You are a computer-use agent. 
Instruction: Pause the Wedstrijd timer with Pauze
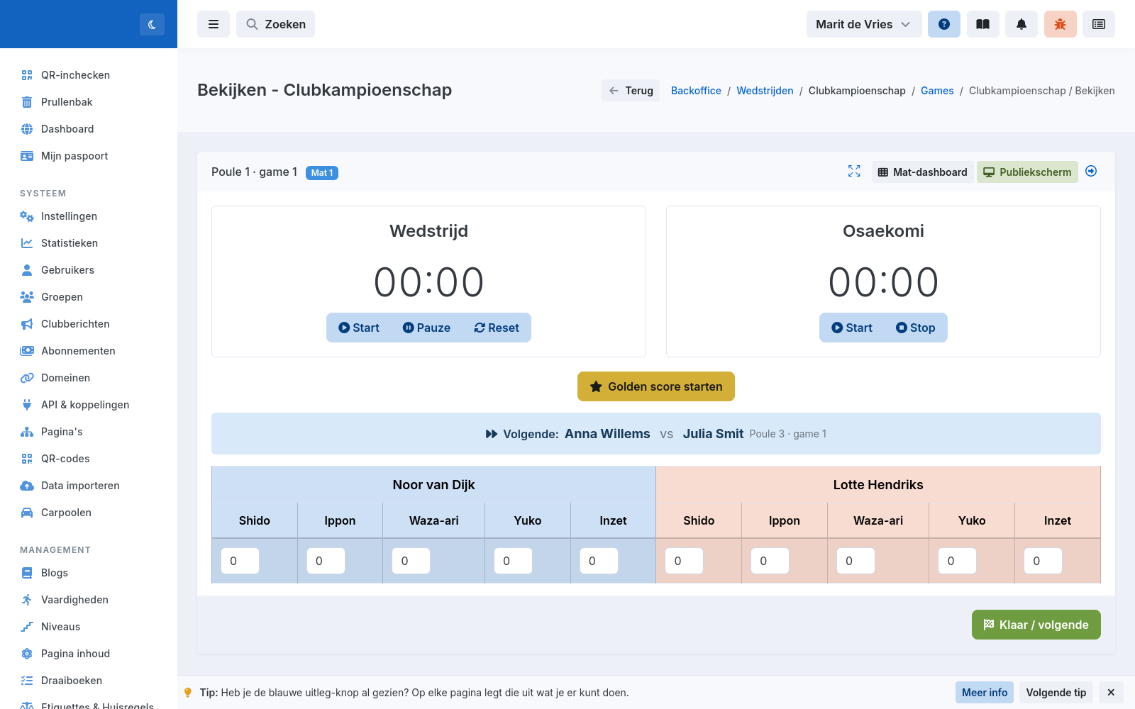tap(426, 328)
